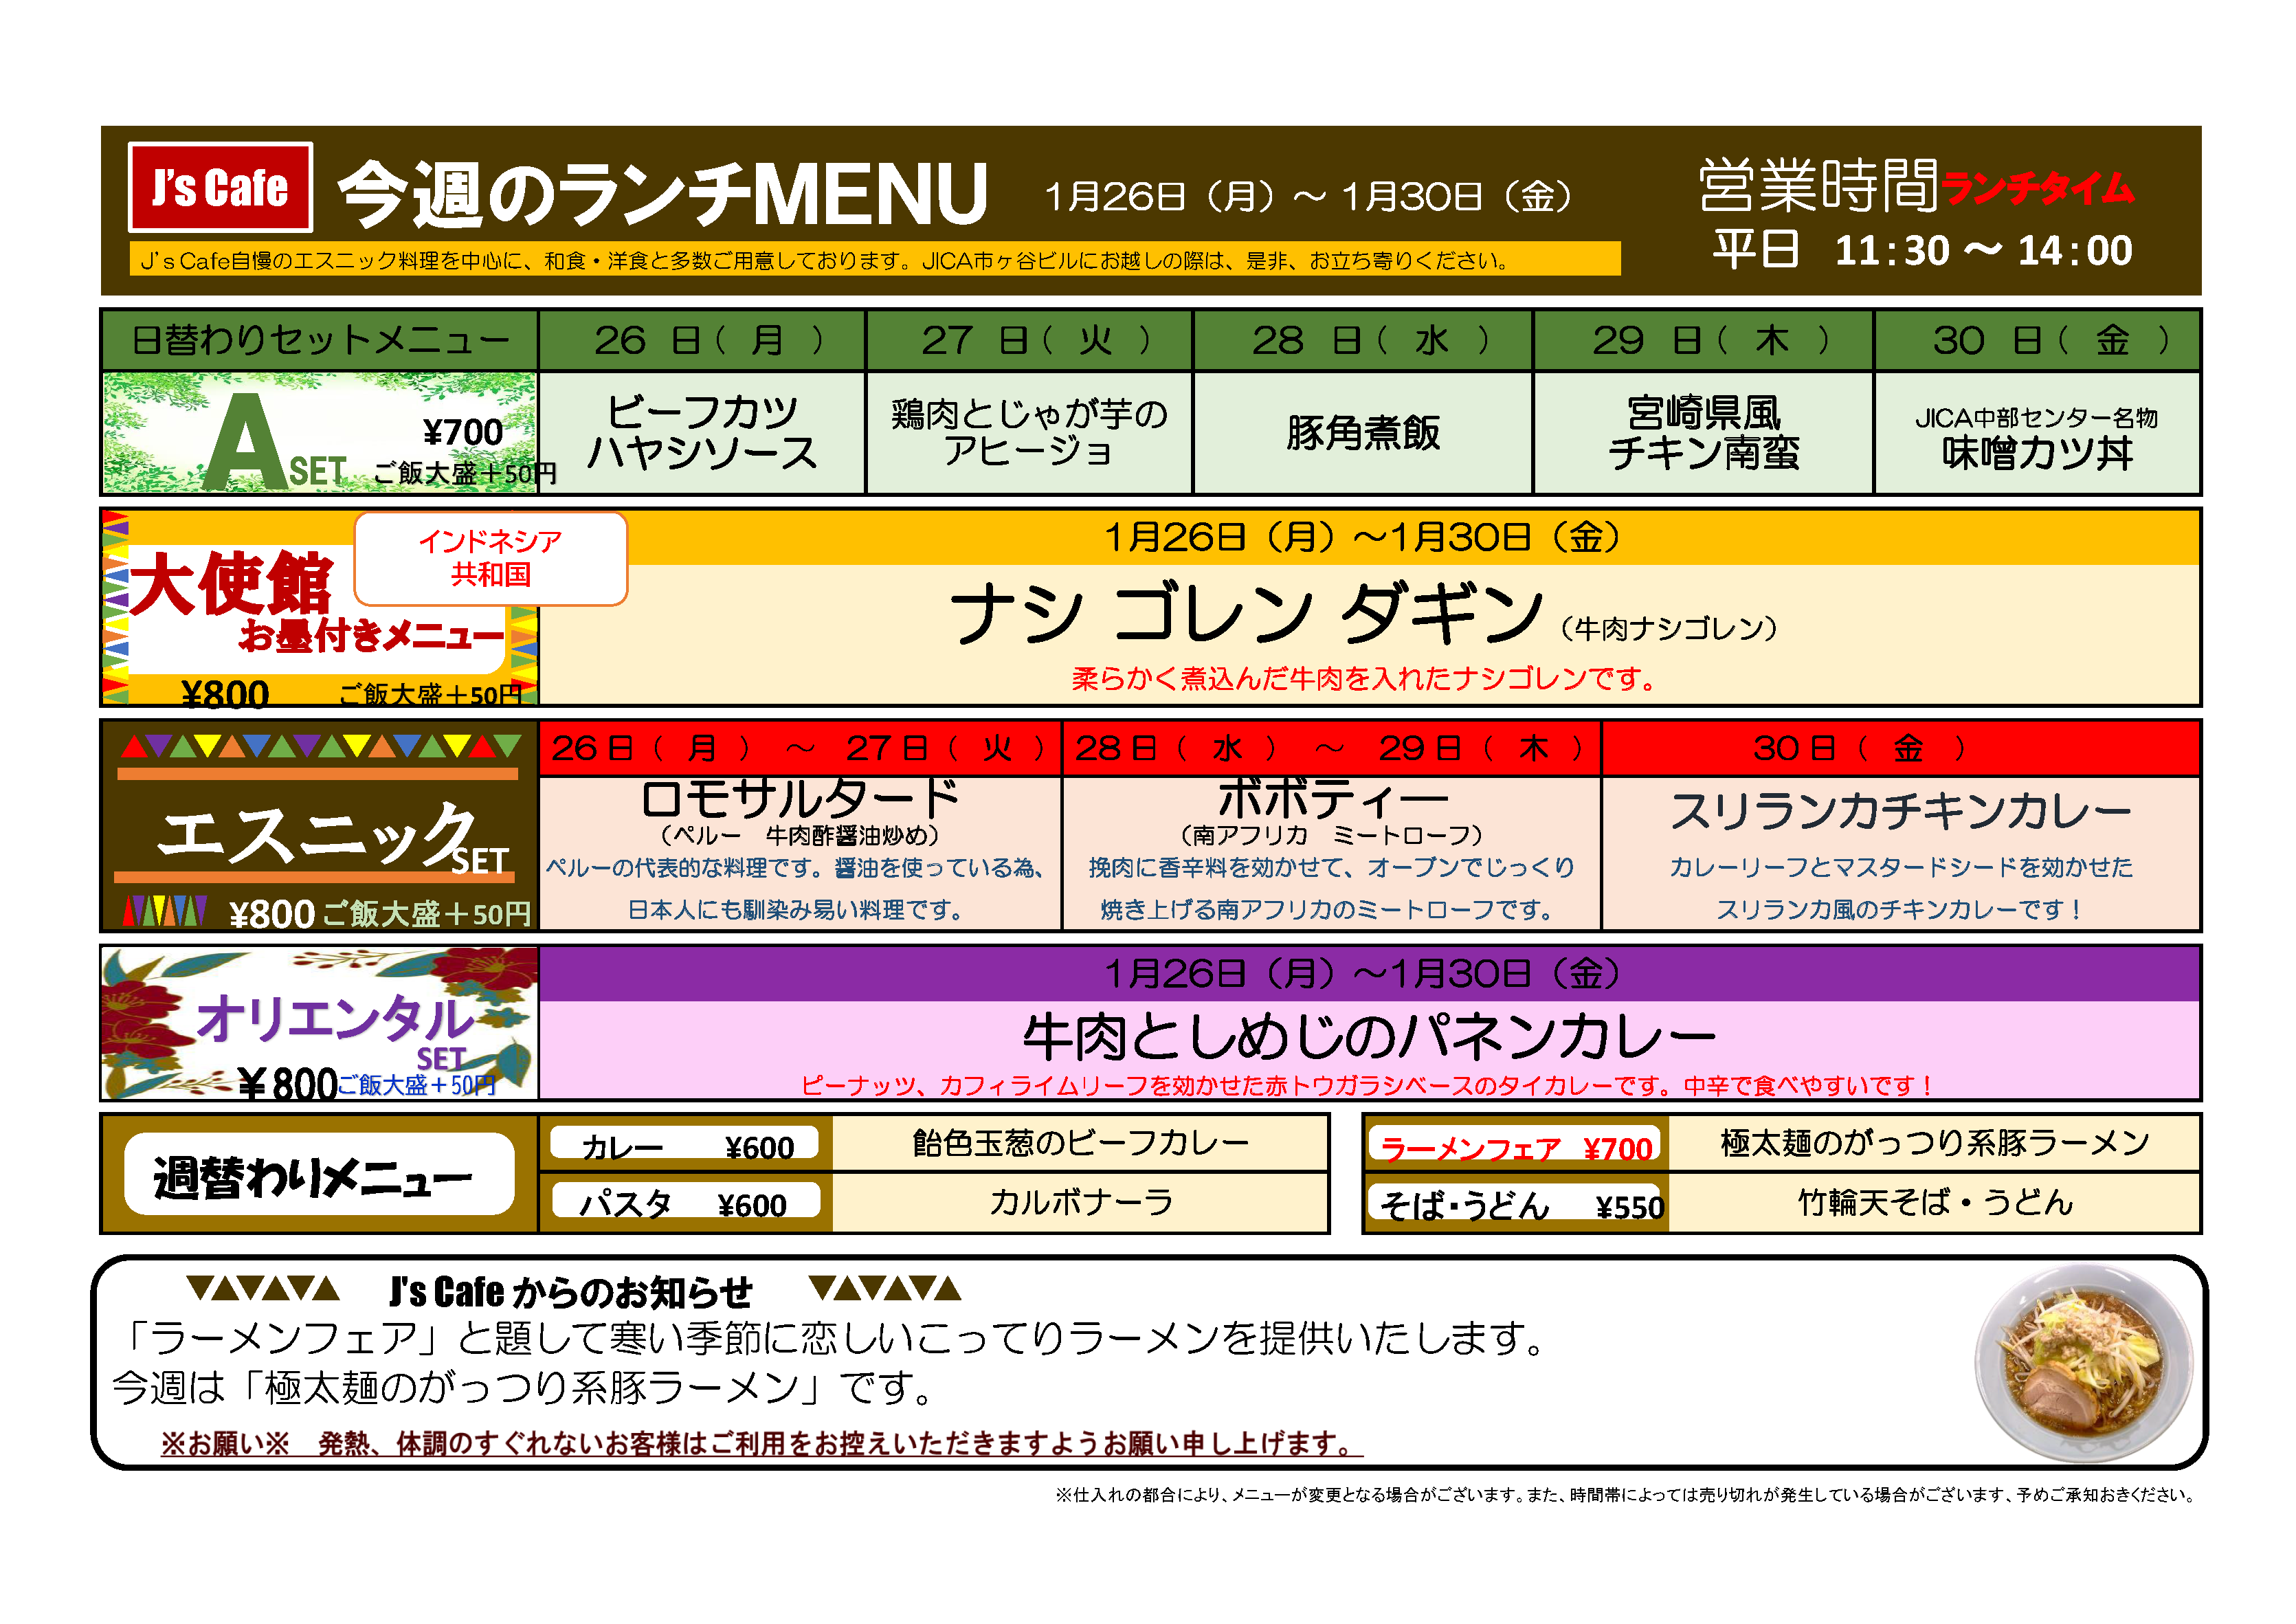The width and height of the screenshot is (2296, 1624).
Task: Click the カレー ¥600 label
Action: point(686,1145)
